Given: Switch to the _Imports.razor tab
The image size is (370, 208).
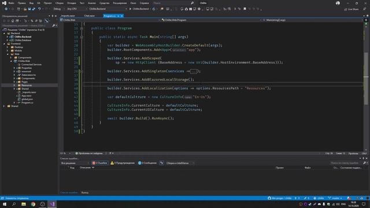Looking at the screenshot, I should click(x=68, y=16).
